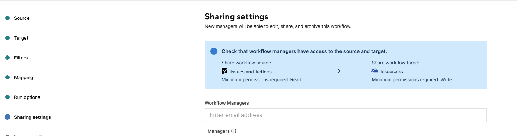Viewport: 517px width, 136px height.
Task: Go to the Source step
Action: pyautogui.click(x=22, y=18)
